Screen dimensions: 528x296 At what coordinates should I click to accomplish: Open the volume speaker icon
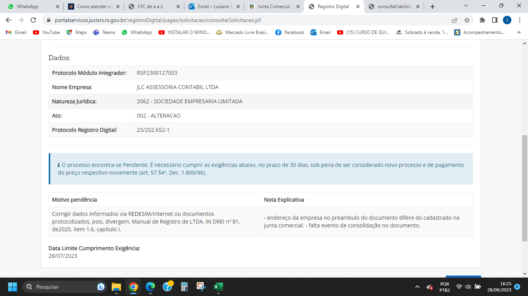click(468, 287)
